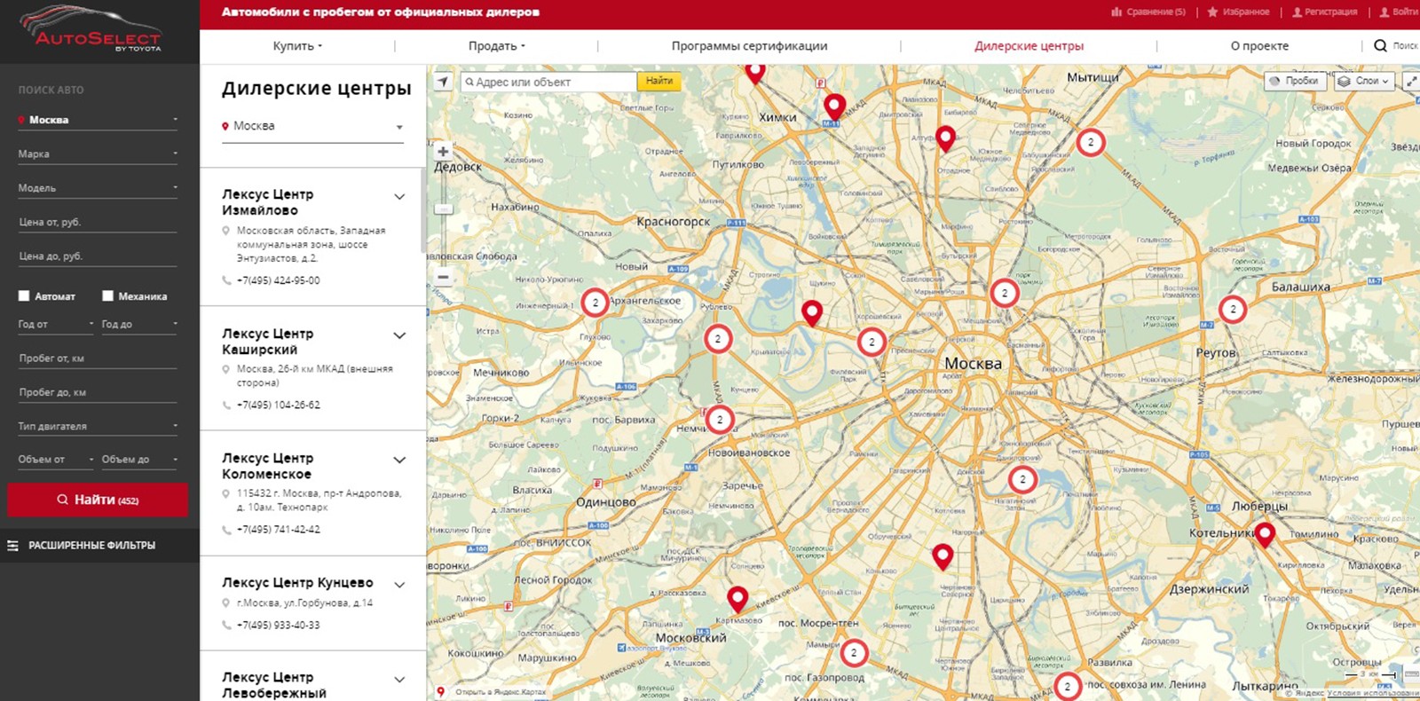This screenshot has height=701, width=1420.
Task: Open the Модель dropdown
Action: click(x=98, y=188)
